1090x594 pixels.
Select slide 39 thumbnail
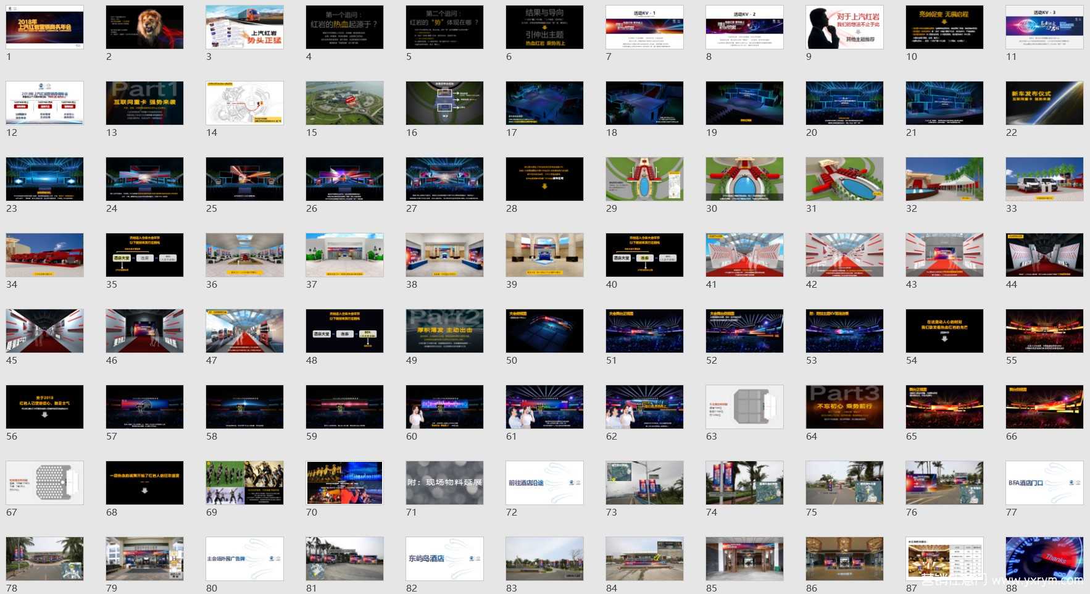[544, 255]
